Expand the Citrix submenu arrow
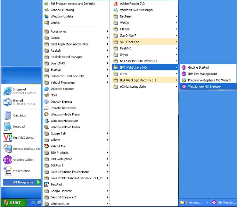The image size is (237, 207). point(176,74)
